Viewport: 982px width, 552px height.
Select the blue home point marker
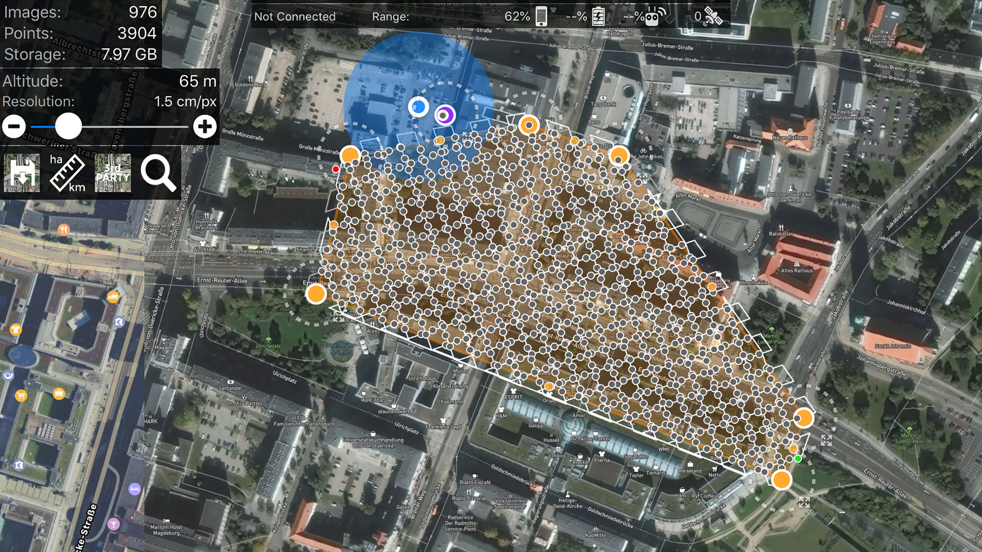coord(419,107)
